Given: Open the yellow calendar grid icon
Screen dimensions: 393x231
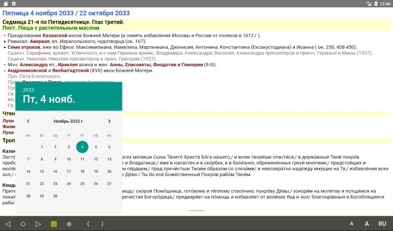Looking at the screenshot, I should pyautogui.click(x=53, y=224).
